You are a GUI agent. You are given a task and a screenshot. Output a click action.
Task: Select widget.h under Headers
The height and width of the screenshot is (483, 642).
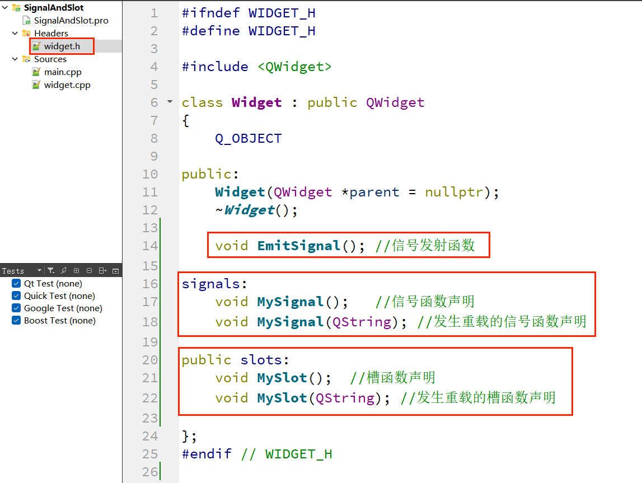[x=62, y=46]
